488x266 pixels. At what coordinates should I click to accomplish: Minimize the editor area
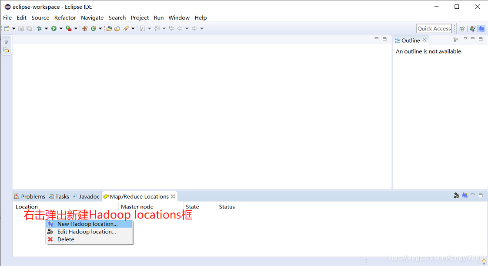[x=377, y=39]
